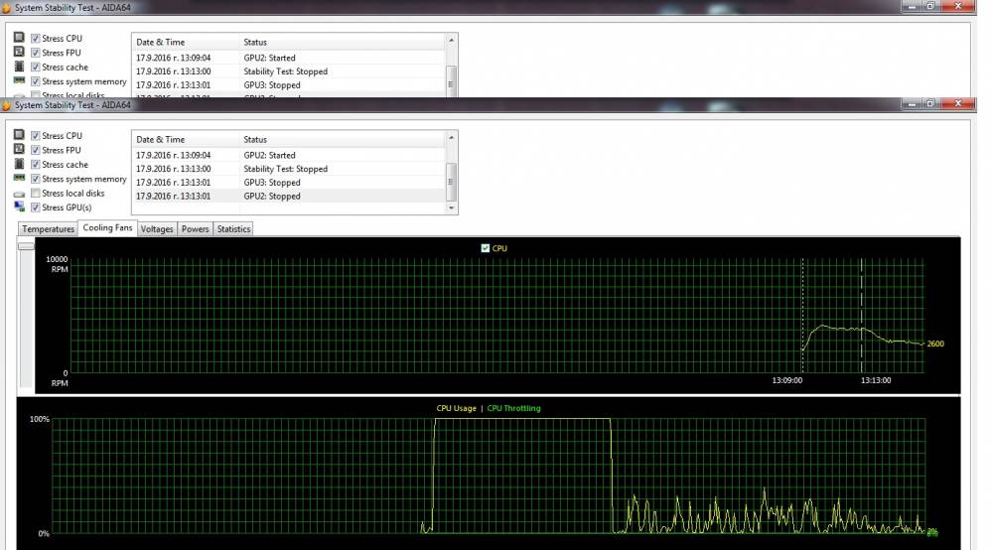The width and height of the screenshot is (993, 550).
Task: Uncheck Stress FPU in the back window
Action: coord(36,53)
